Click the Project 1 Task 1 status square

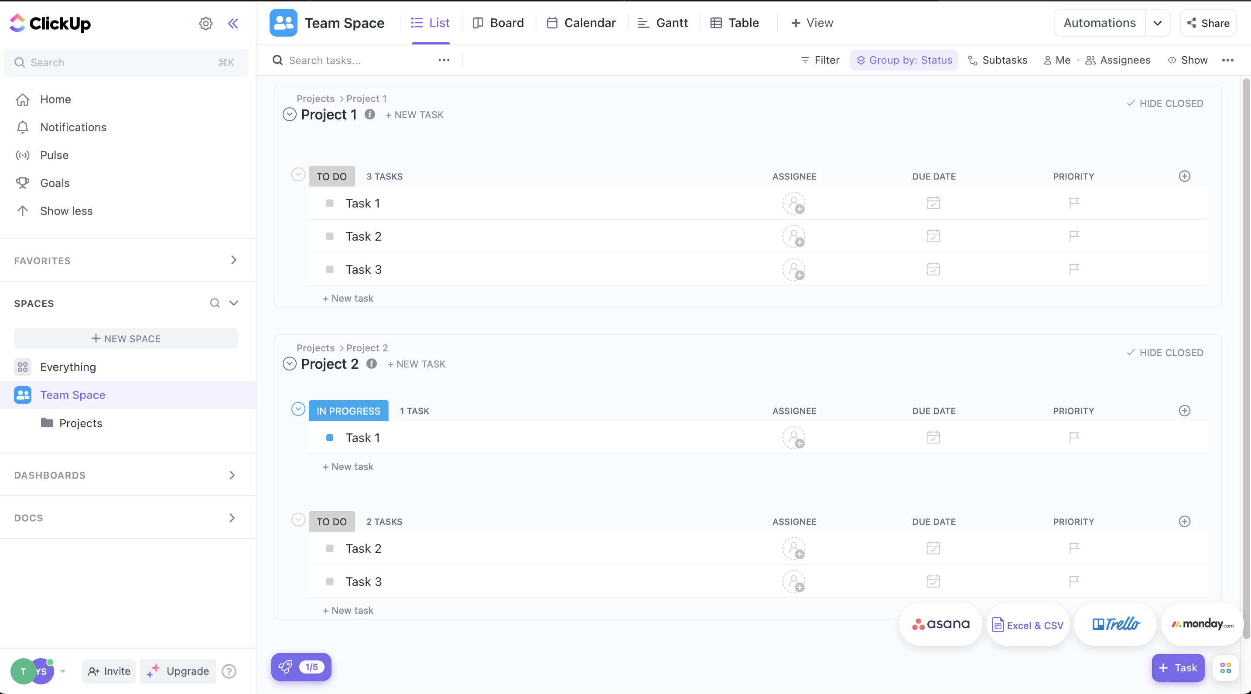click(330, 203)
